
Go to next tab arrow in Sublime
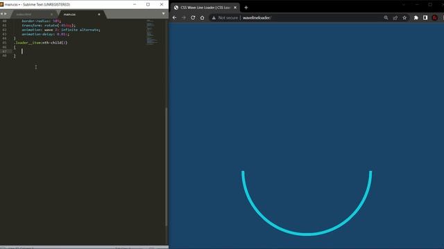6,14
